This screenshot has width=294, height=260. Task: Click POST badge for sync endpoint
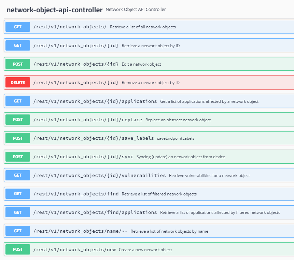[18, 157]
